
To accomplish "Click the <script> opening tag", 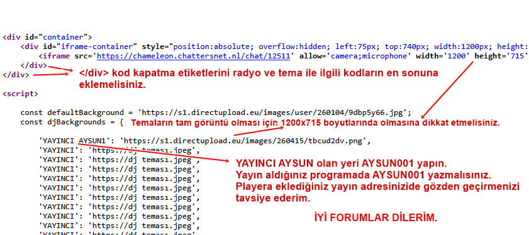I will point(20,94).
